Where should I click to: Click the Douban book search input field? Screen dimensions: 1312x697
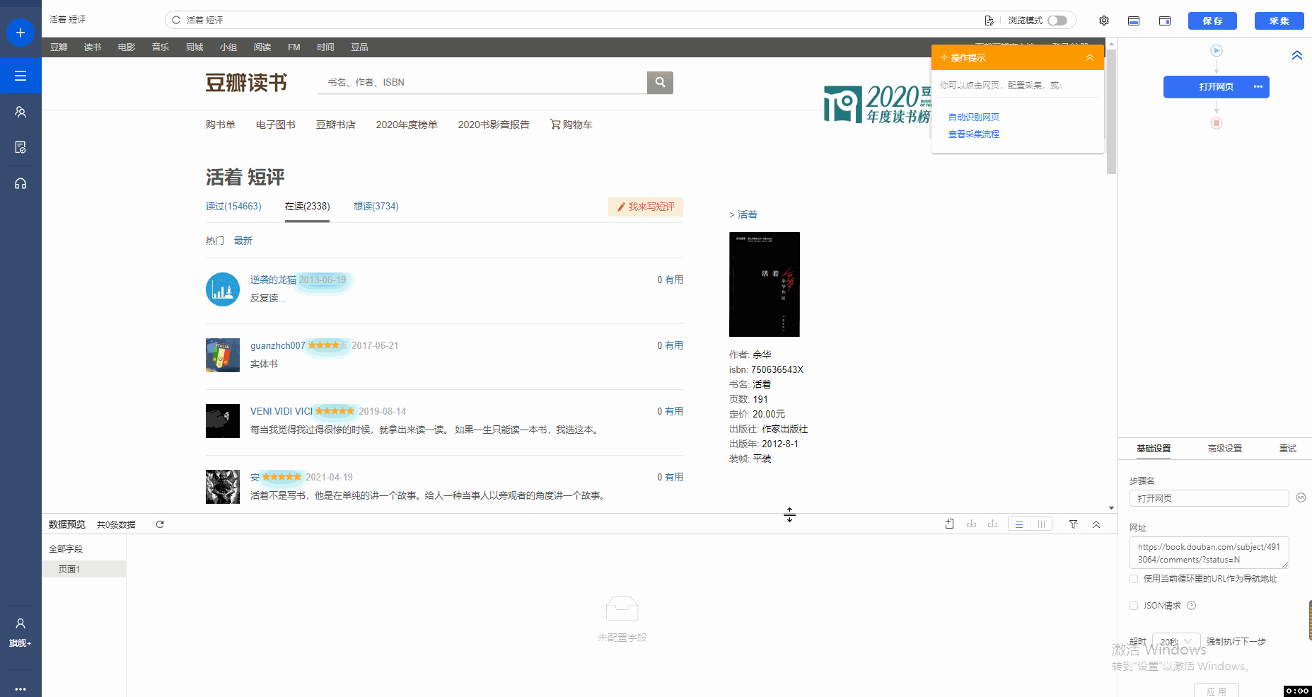click(x=482, y=83)
